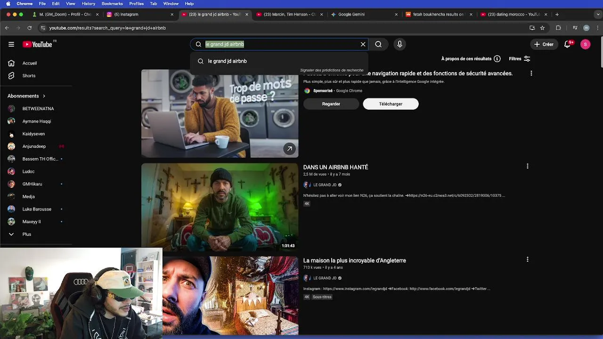
Task: Open the Chrome History menu
Action: click(x=88, y=4)
